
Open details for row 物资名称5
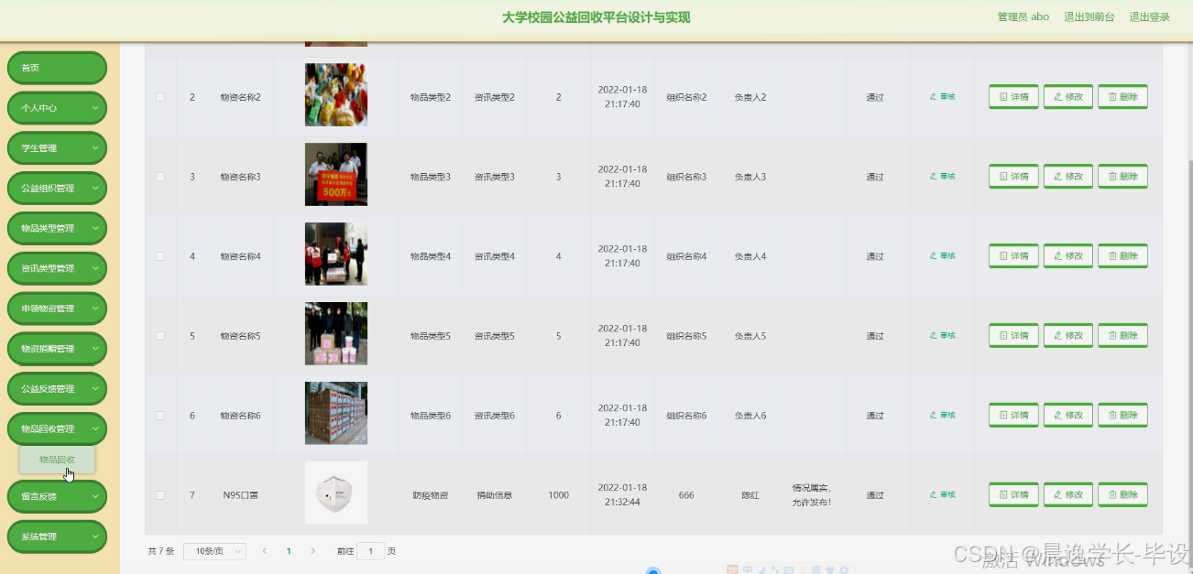tap(1013, 336)
